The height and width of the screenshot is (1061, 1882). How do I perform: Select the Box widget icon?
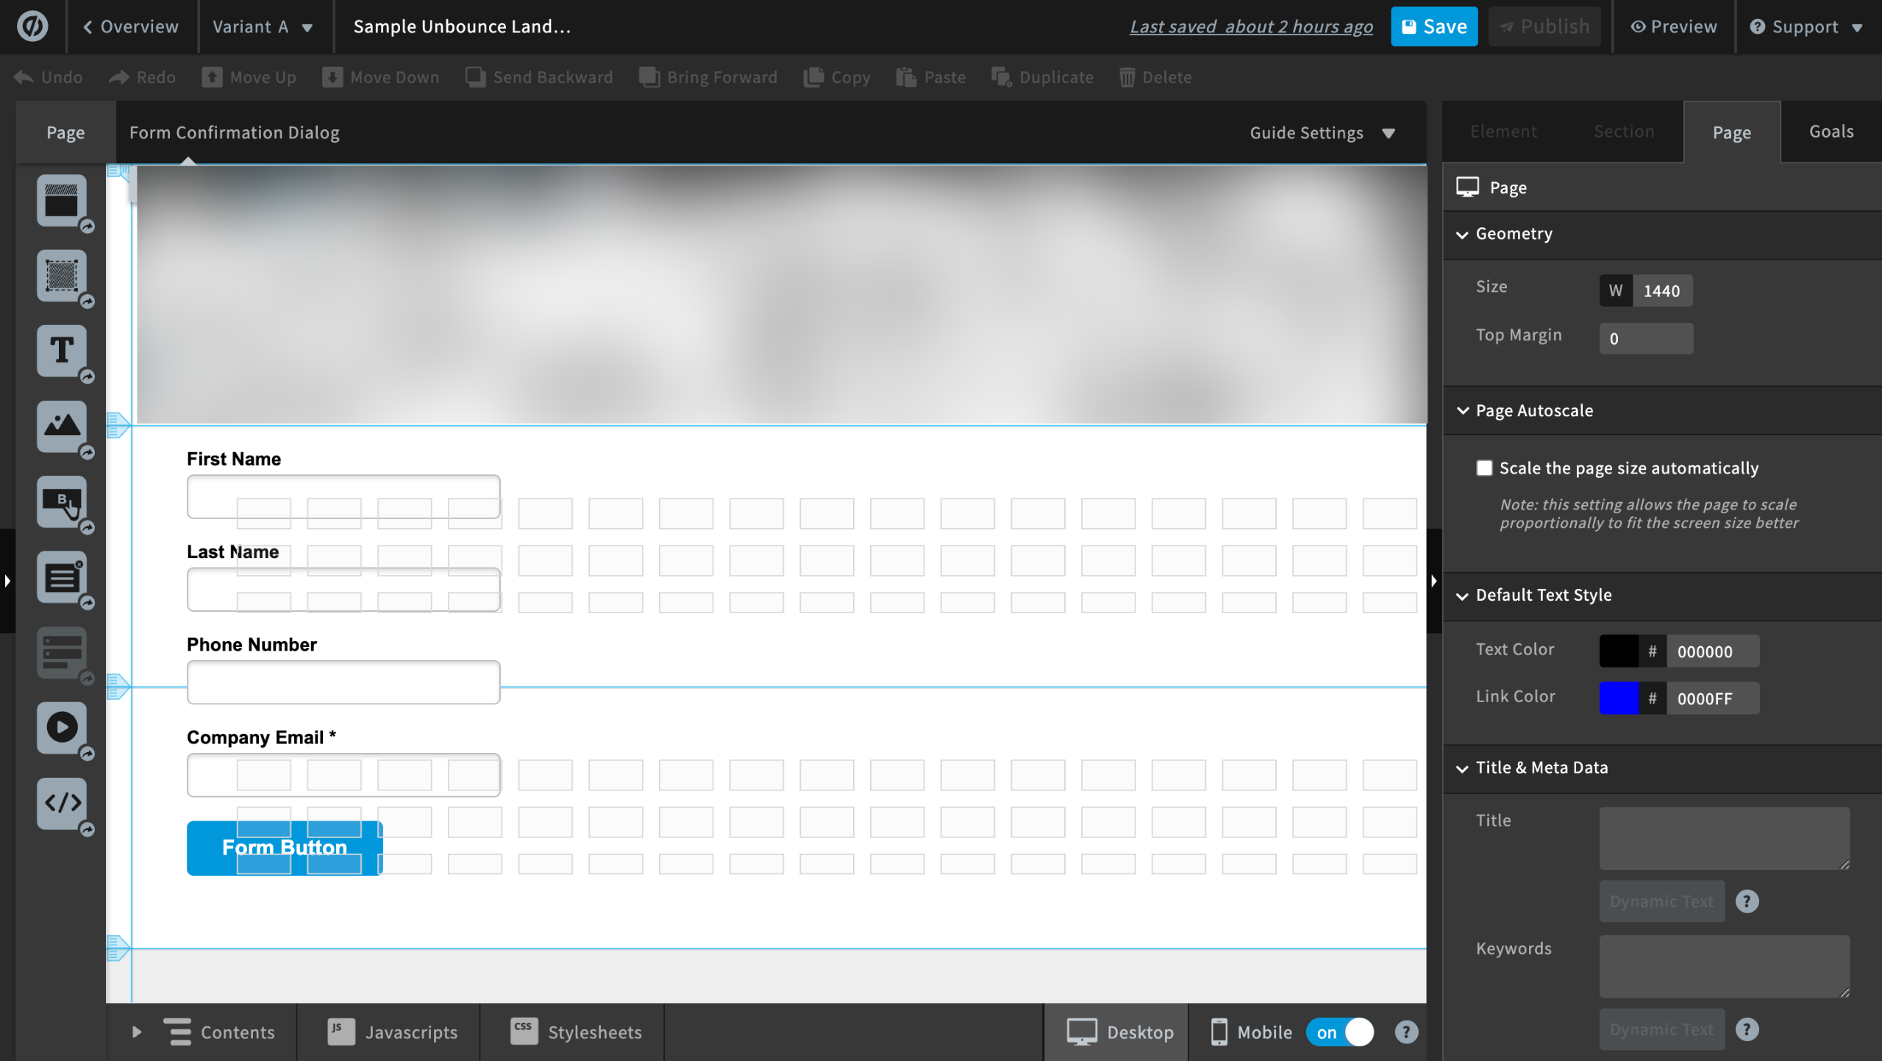coord(62,276)
